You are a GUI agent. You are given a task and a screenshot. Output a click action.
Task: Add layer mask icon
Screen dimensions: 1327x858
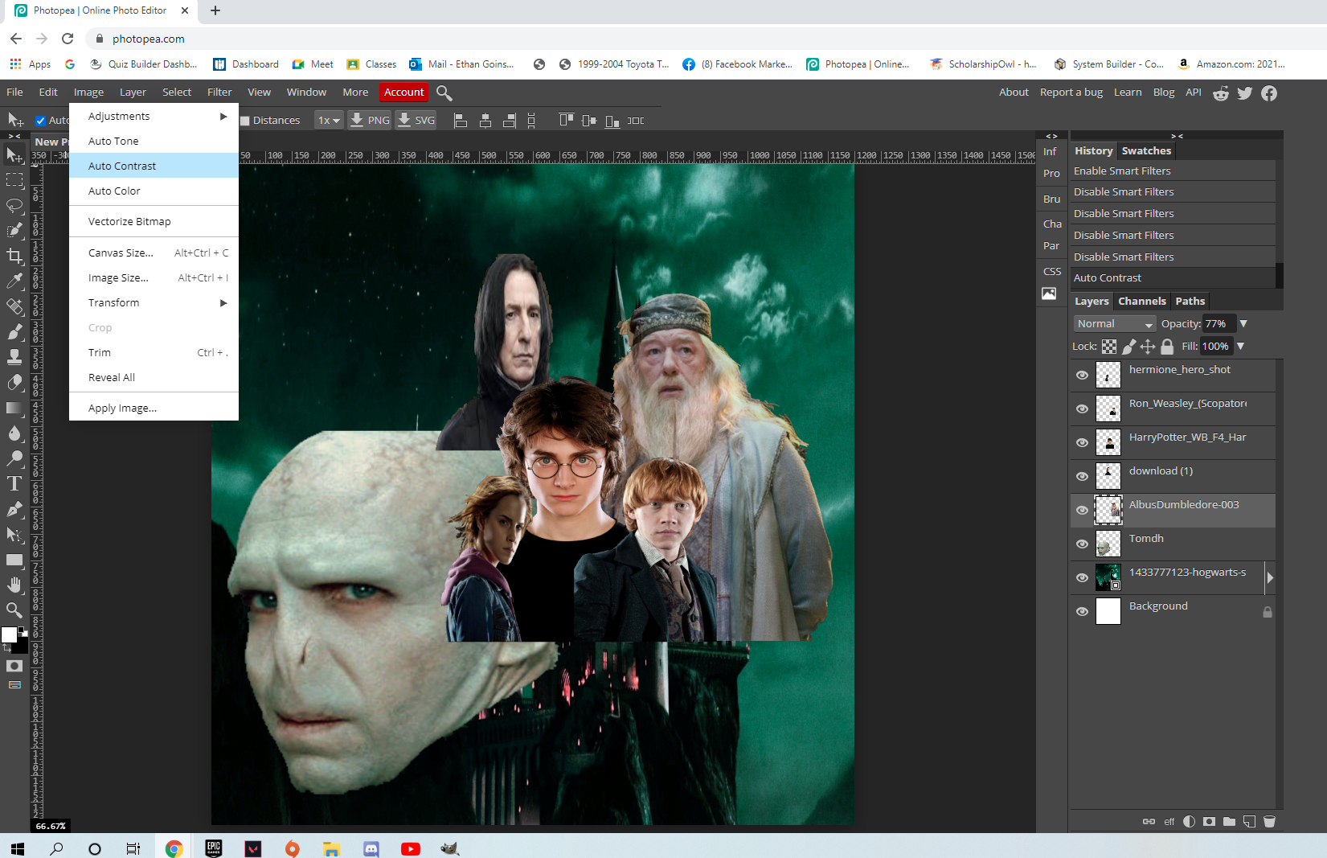[x=1209, y=821]
